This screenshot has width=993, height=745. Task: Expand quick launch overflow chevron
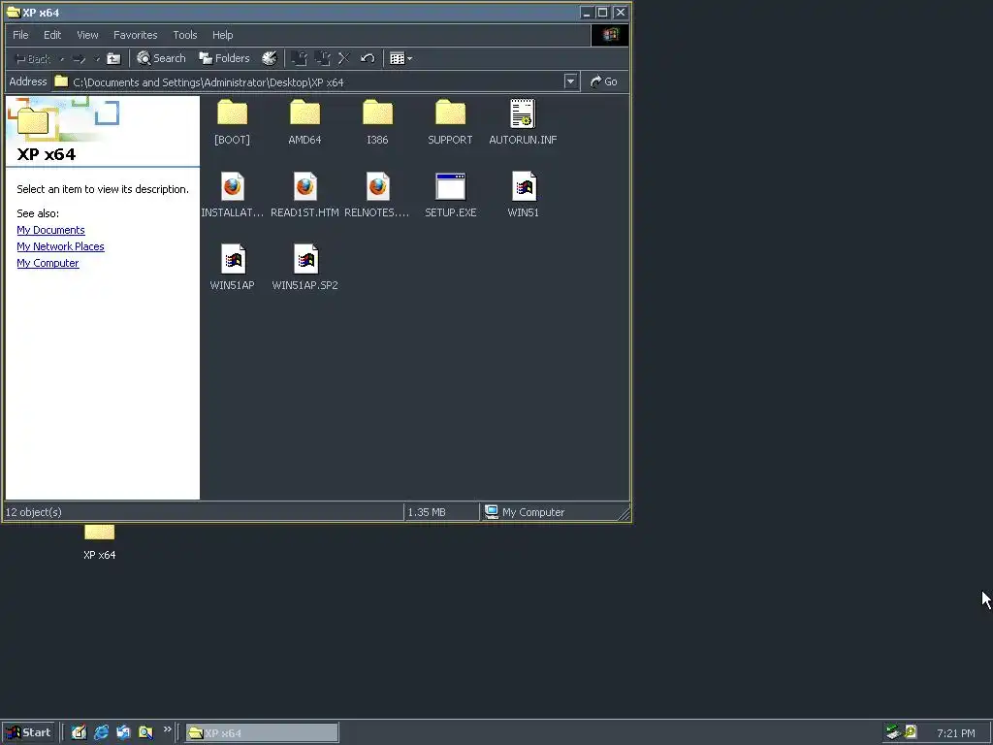point(167,729)
